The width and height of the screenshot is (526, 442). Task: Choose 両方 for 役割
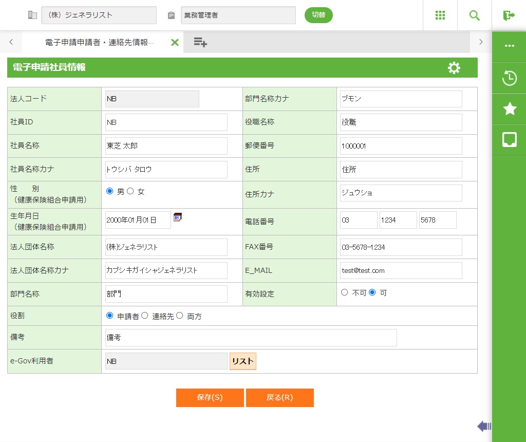[180, 316]
